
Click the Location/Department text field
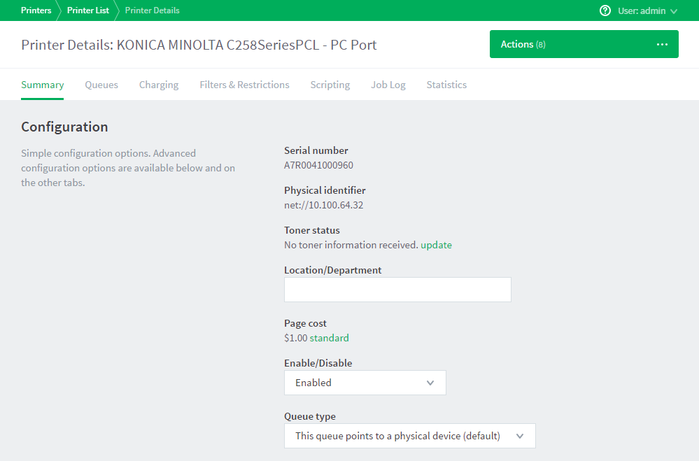point(397,290)
